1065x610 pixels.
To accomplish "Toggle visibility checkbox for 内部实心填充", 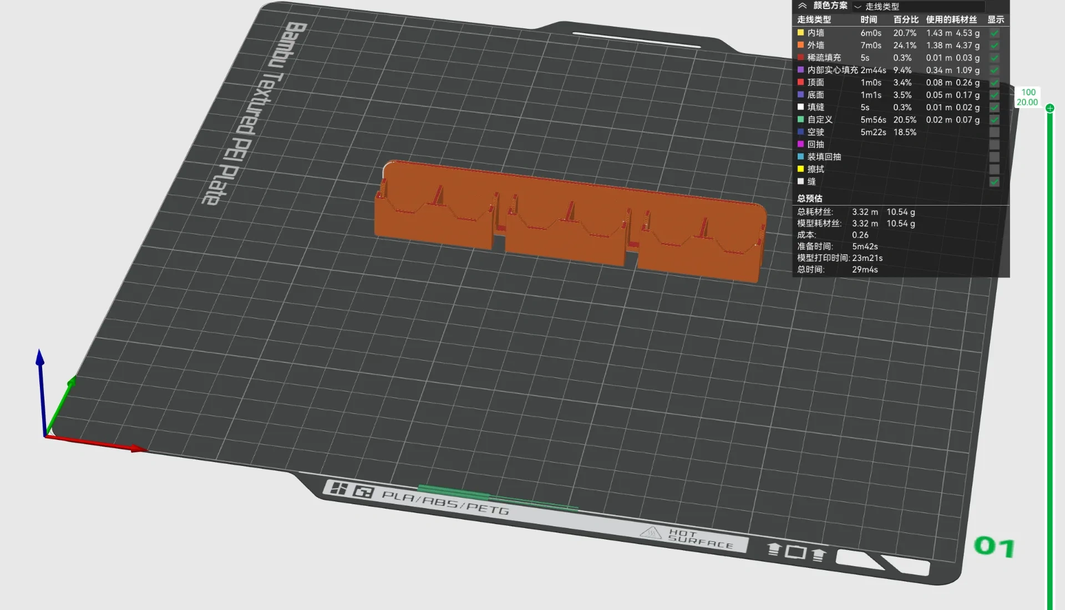I will pyautogui.click(x=994, y=70).
